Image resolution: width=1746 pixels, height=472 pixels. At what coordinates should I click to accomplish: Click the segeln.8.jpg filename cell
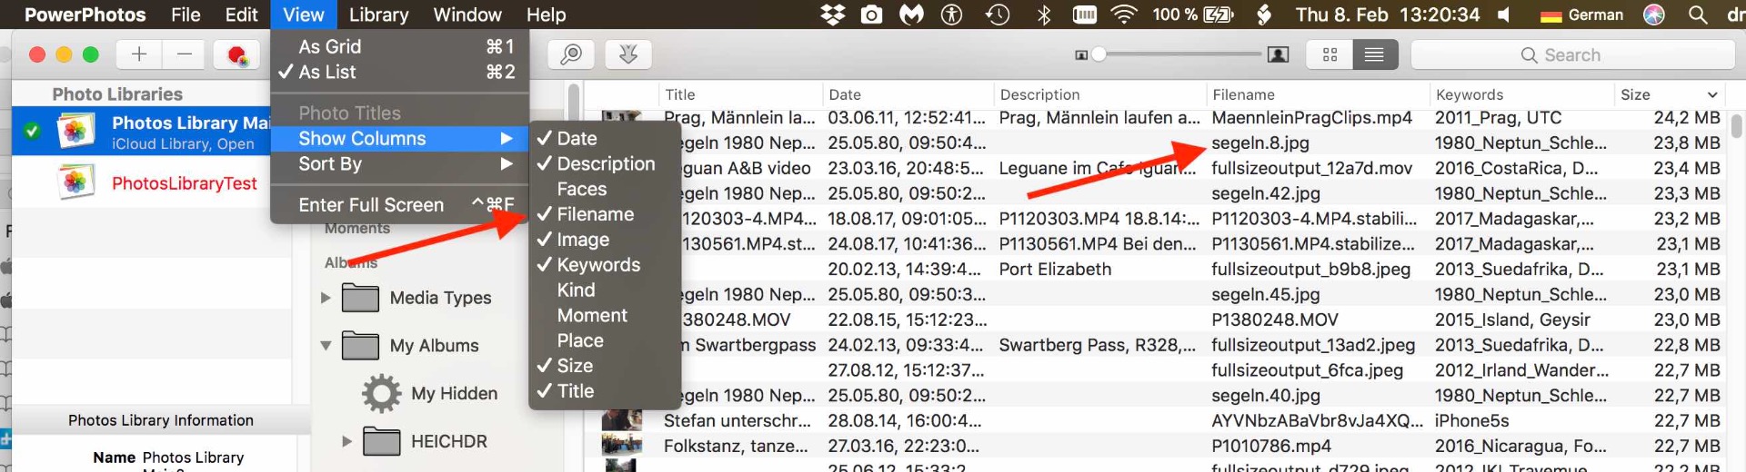click(x=1260, y=143)
